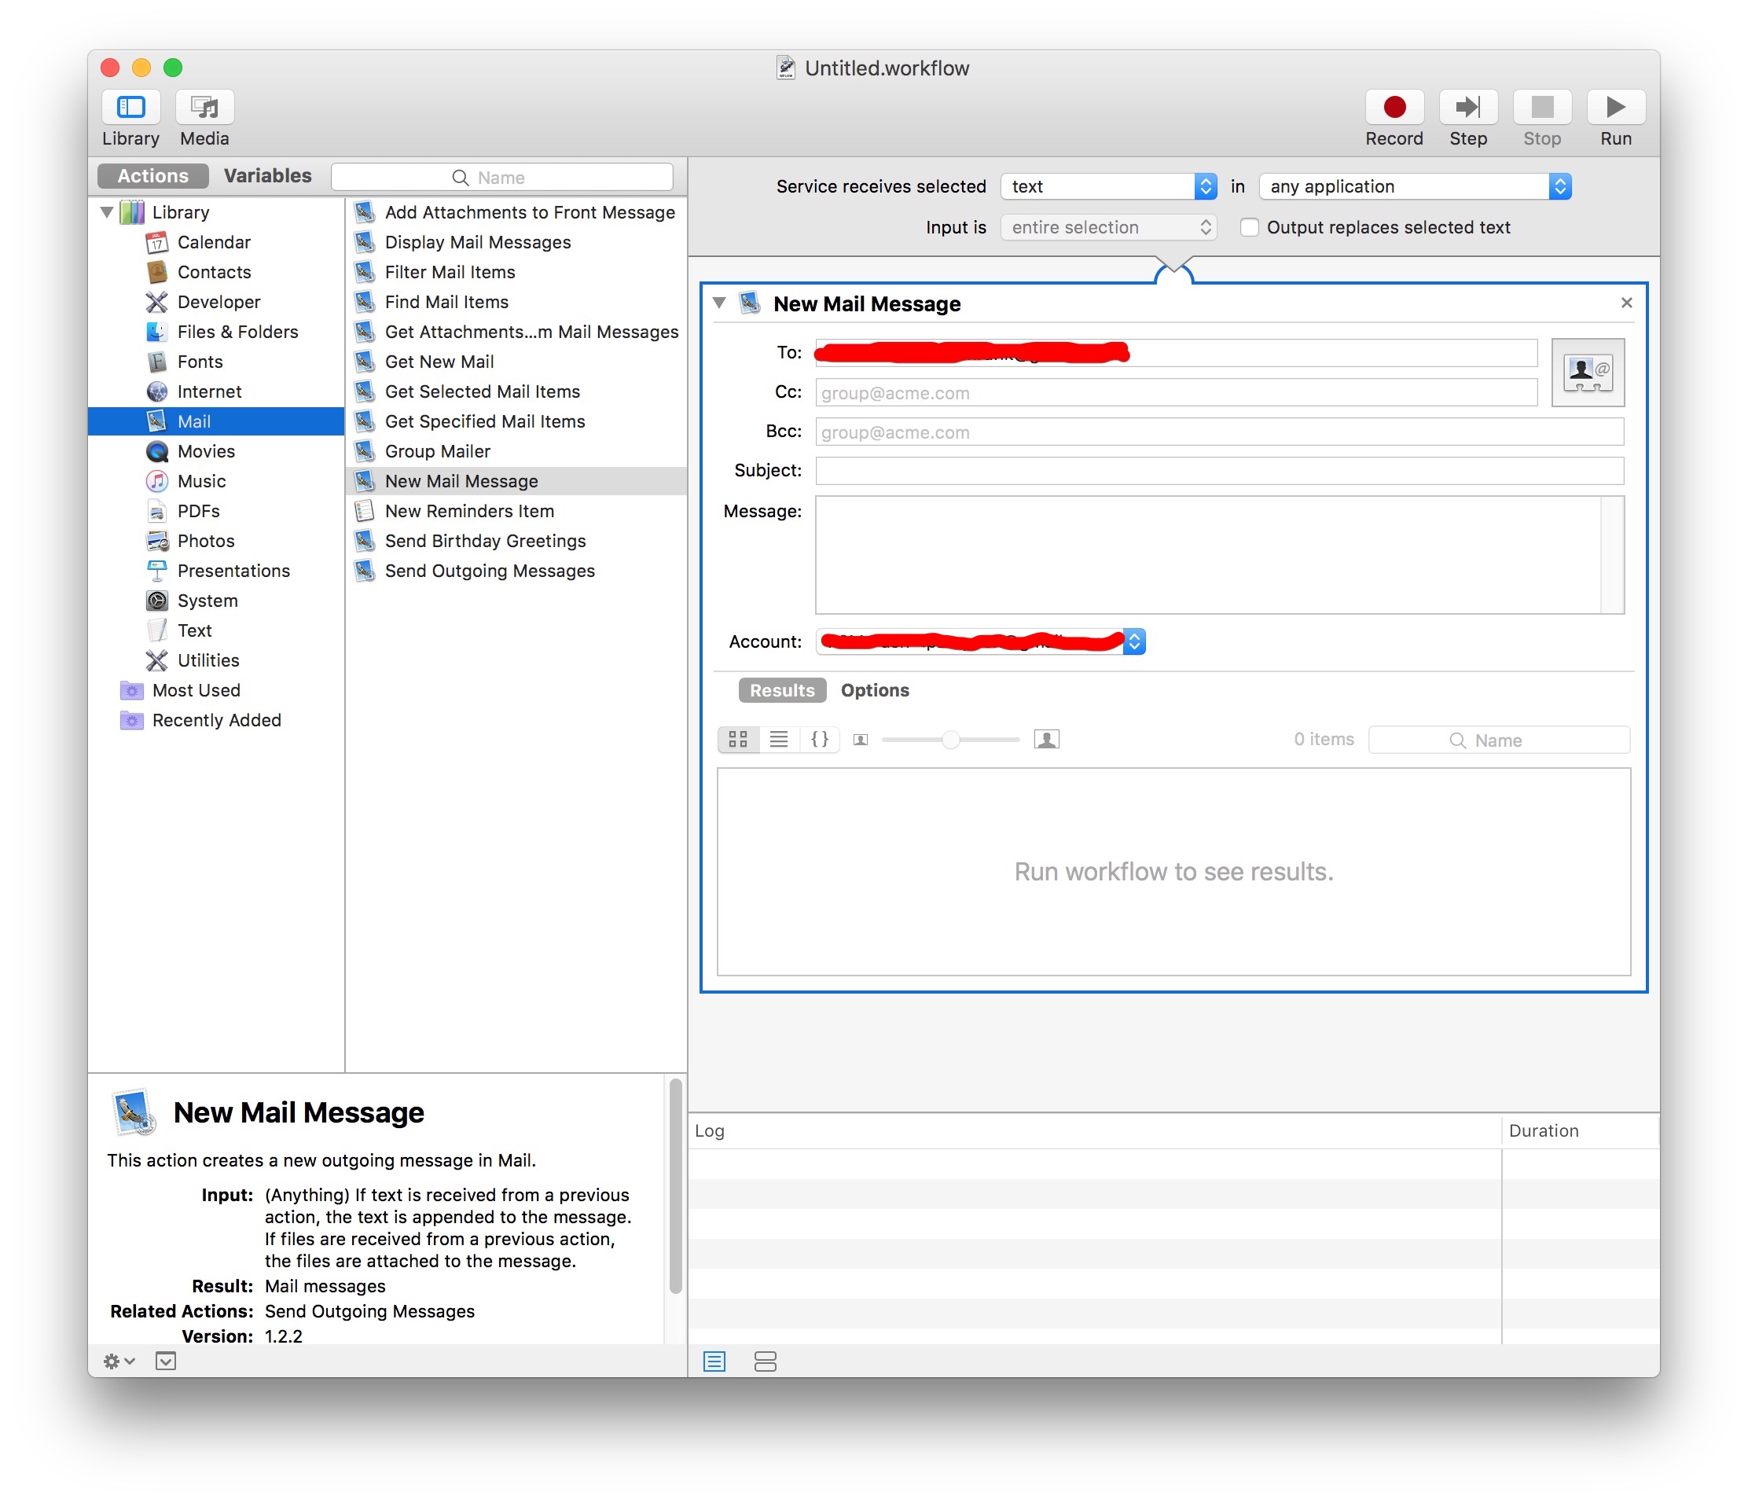Open the gear action menu
The width and height of the screenshot is (1748, 1503).
click(x=118, y=1362)
